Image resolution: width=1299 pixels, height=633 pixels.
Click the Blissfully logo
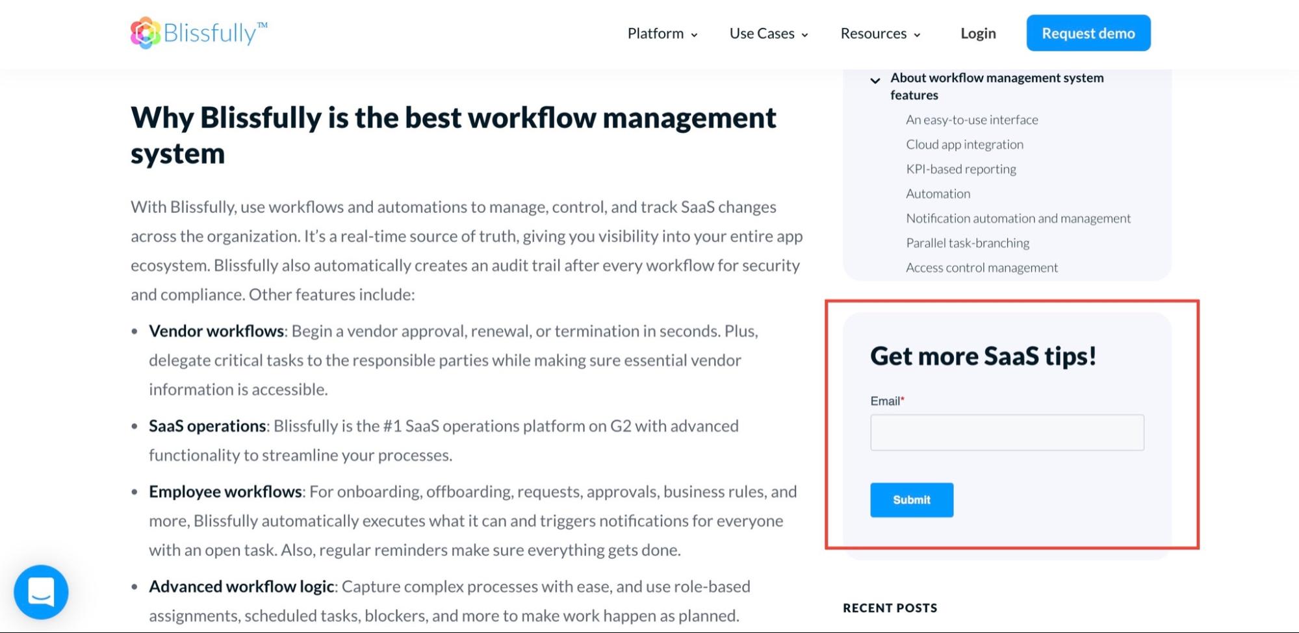click(x=198, y=32)
